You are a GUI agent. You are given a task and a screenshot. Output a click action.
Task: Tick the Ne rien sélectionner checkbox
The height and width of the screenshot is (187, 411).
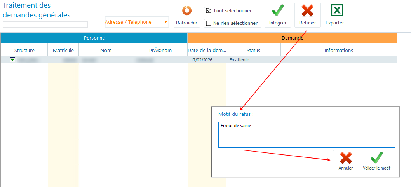pyautogui.click(x=209, y=23)
